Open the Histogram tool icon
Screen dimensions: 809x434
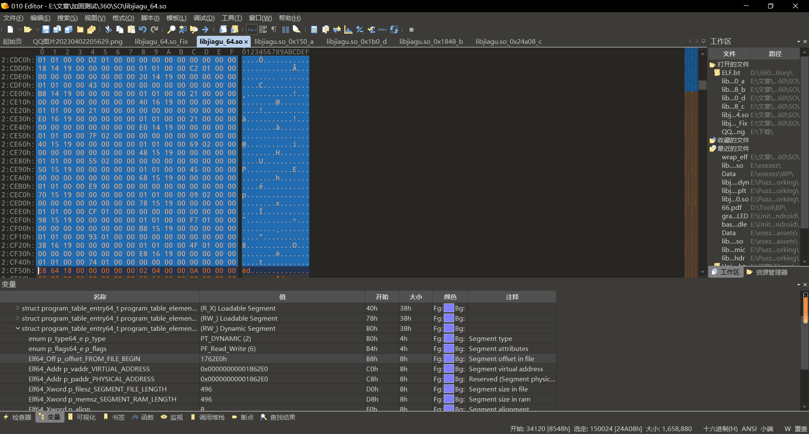(348, 29)
